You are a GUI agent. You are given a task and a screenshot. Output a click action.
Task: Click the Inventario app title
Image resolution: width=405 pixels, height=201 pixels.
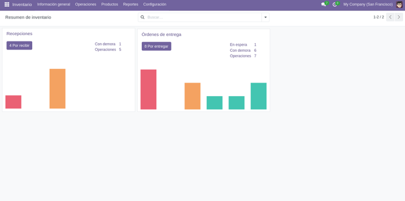[22, 4]
